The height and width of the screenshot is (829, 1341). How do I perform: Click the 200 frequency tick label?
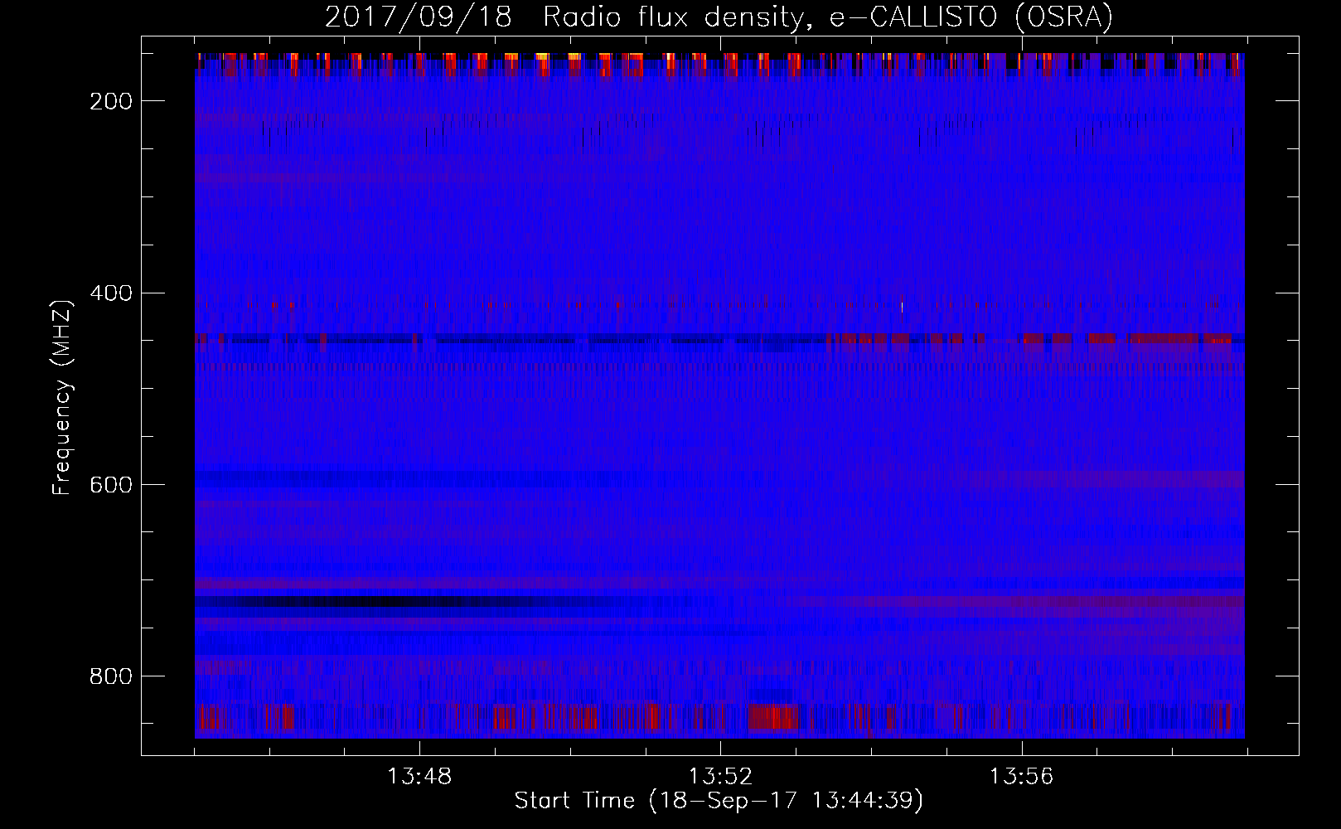(111, 101)
